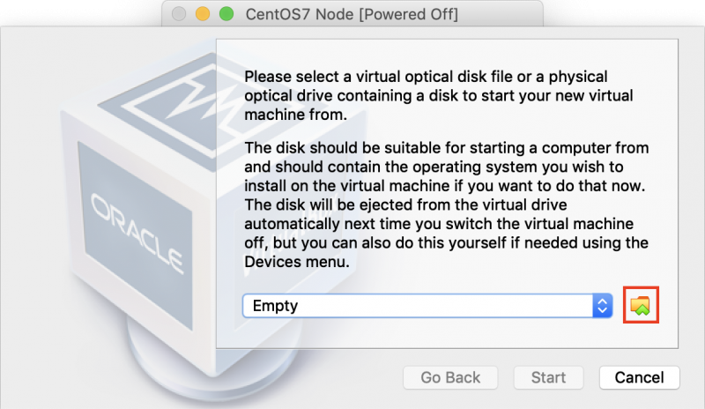
Task: Open the Empty optical disk combo box
Action: pyautogui.click(x=427, y=306)
